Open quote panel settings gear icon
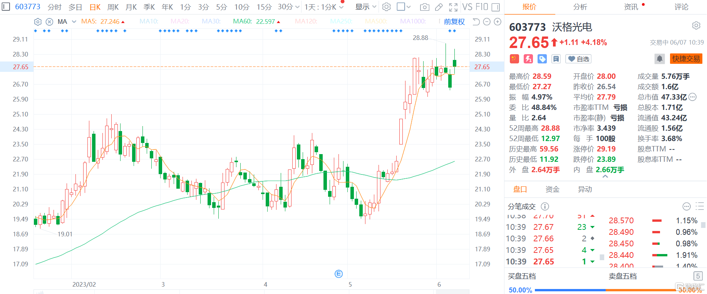This screenshot has height=294, width=707. pos(696,26)
